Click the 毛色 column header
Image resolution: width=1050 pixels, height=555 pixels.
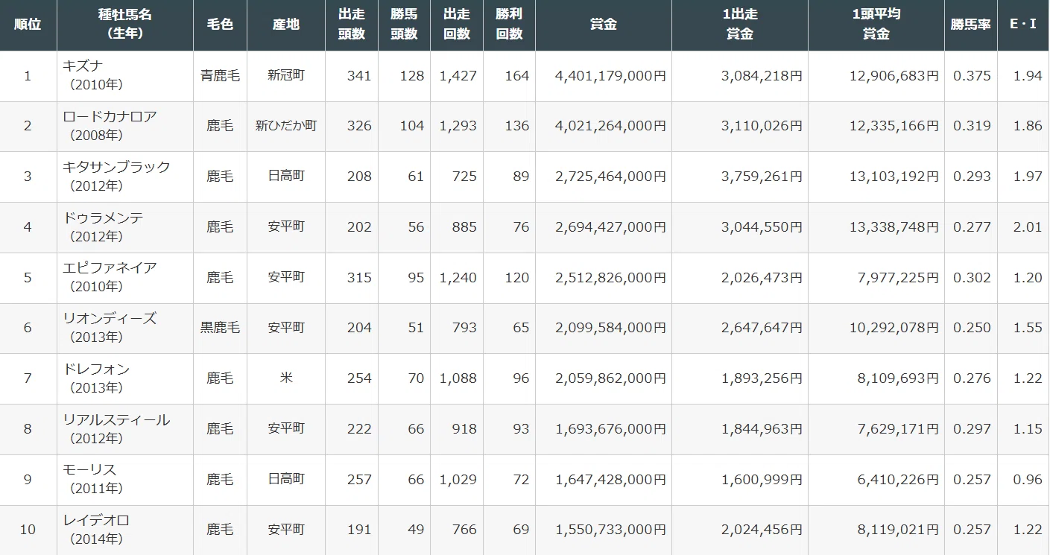point(220,25)
